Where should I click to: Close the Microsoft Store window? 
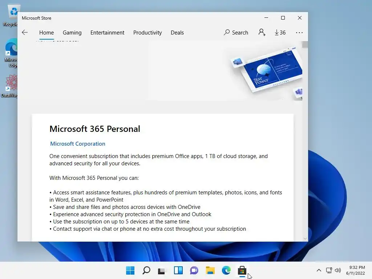(300, 18)
